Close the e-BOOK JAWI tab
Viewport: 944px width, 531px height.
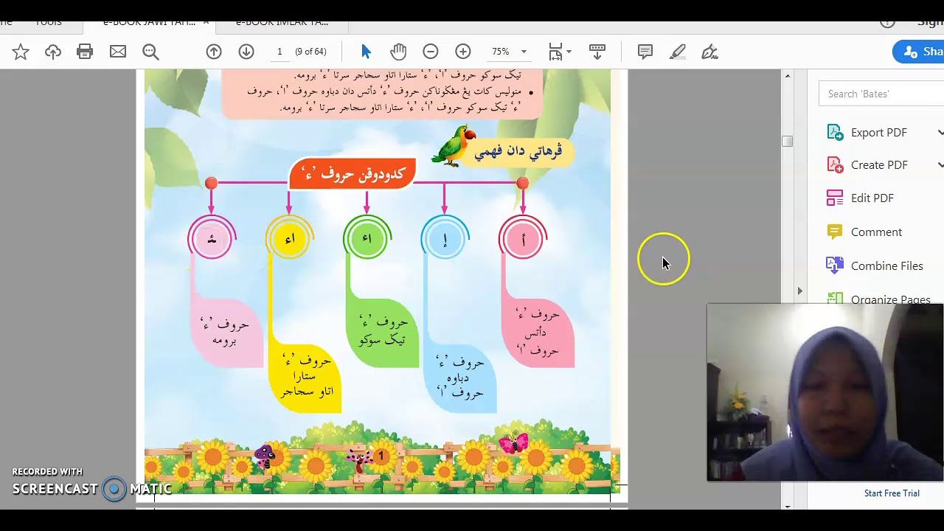pyautogui.click(x=206, y=22)
